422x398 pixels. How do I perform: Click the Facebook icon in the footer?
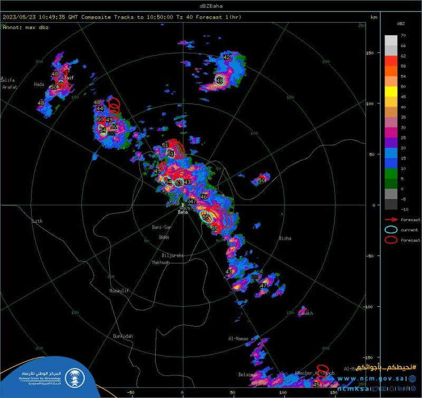(x=407, y=388)
